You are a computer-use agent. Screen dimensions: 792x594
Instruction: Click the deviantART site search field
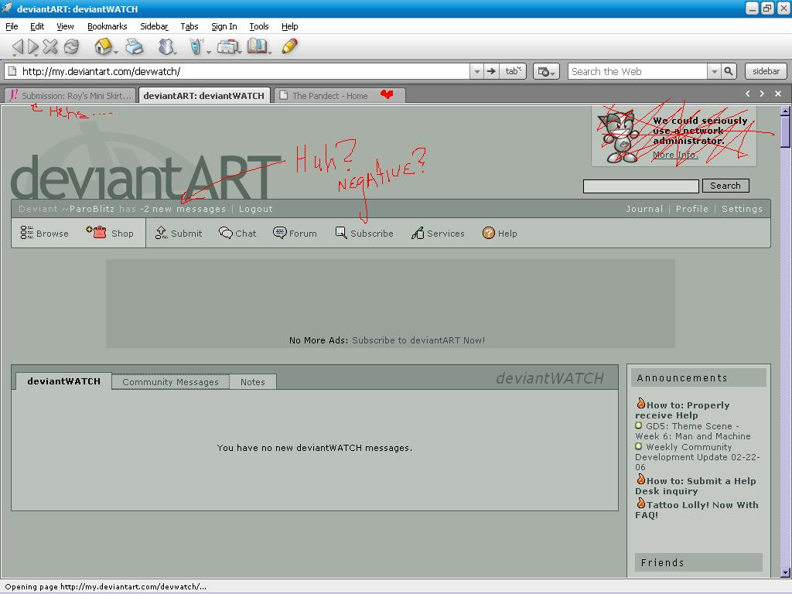coord(640,186)
